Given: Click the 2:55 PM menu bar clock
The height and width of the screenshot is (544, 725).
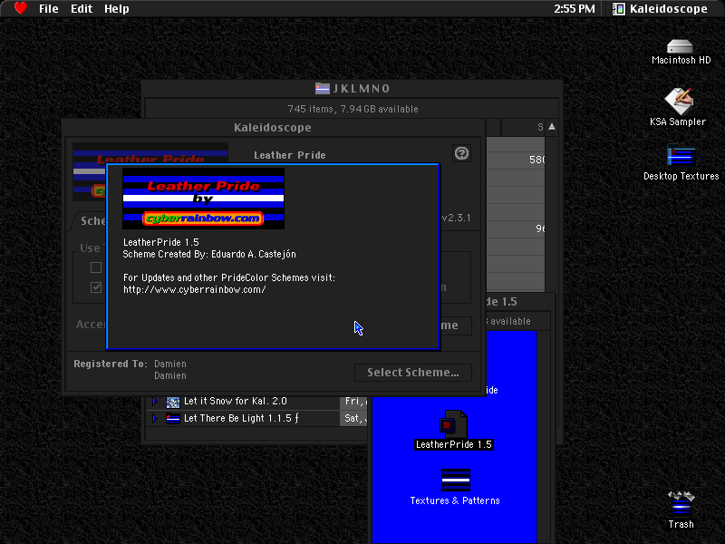Looking at the screenshot, I should click(575, 9).
